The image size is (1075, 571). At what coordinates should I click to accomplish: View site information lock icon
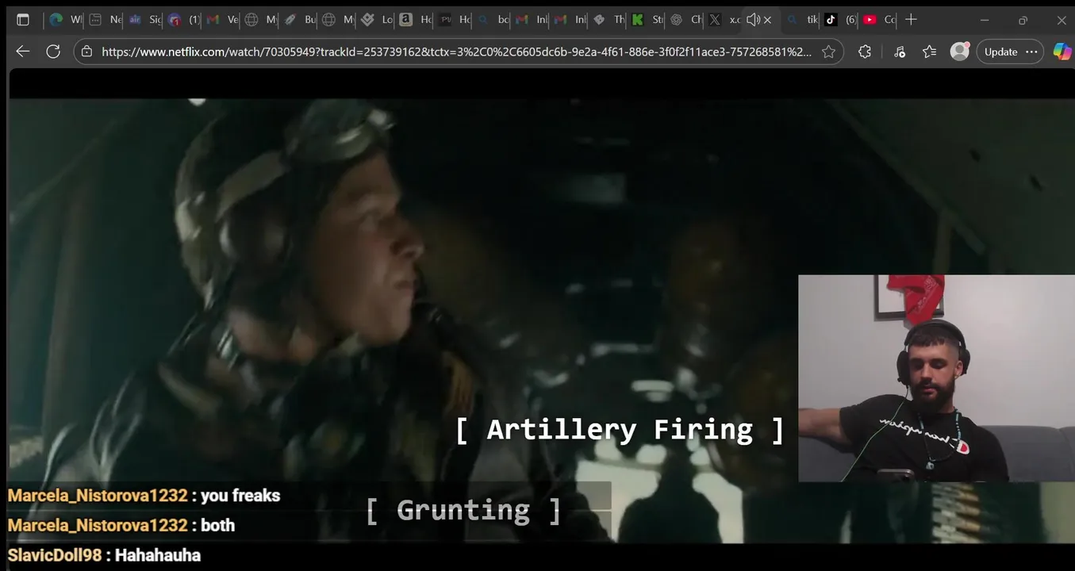[x=87, y=52]
